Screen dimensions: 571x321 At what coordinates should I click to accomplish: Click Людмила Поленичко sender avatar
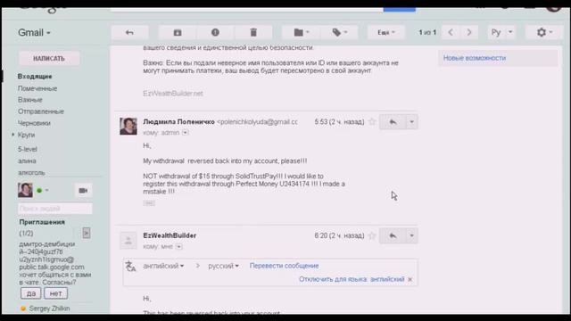click(x=128, y=126)
